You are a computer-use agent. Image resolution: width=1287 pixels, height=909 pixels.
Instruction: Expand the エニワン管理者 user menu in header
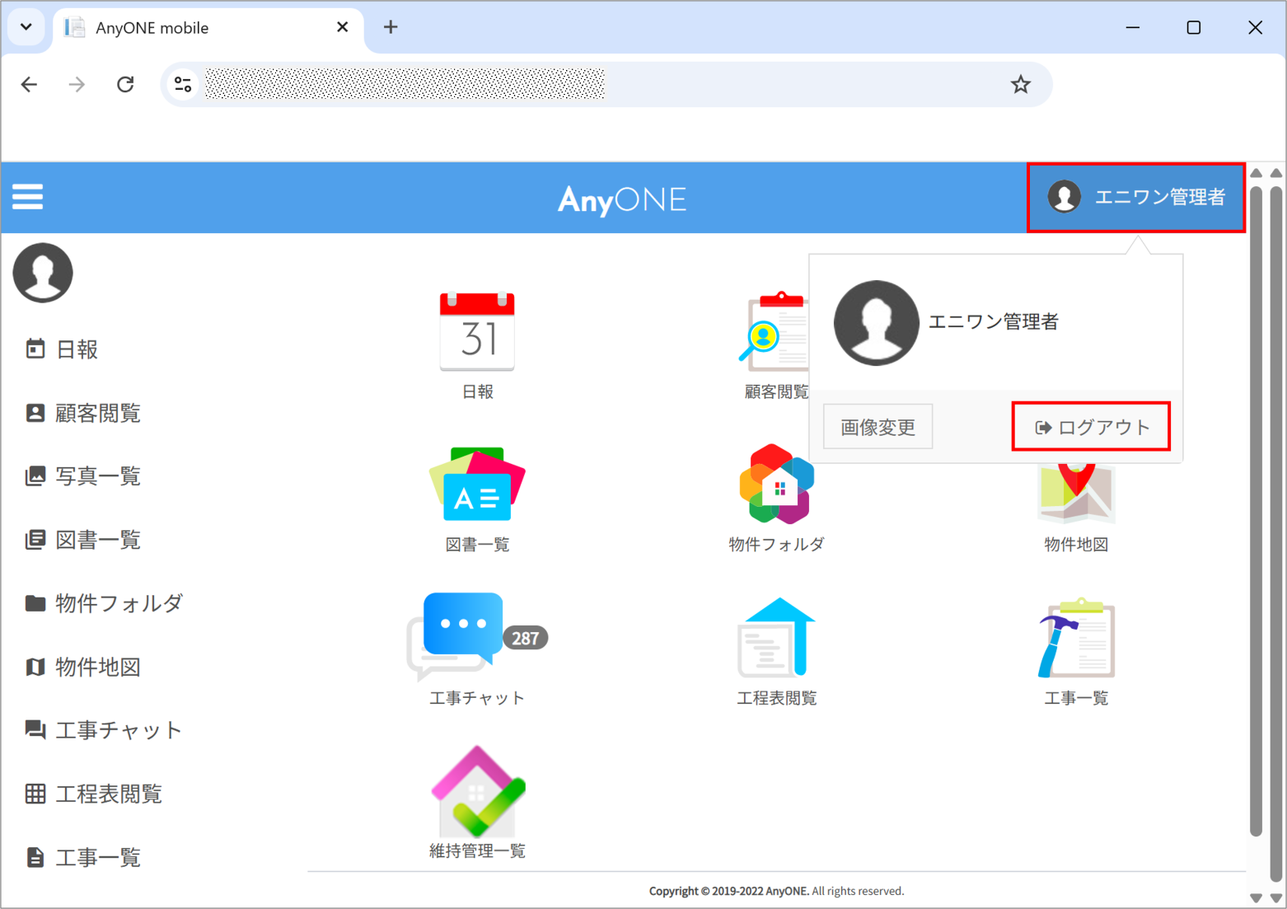click(x=1135, y=198)
